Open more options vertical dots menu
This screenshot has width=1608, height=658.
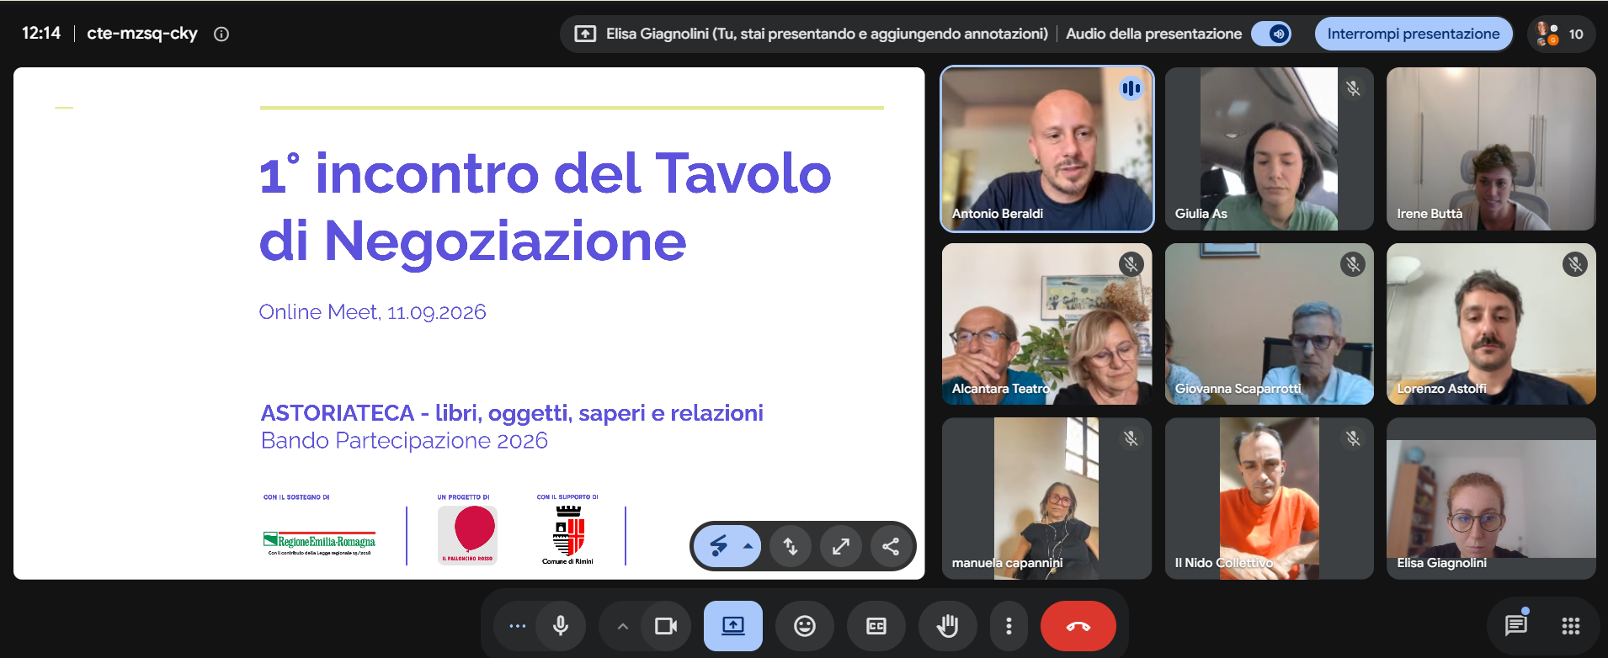[1009, 626]
